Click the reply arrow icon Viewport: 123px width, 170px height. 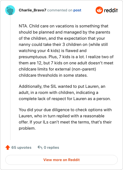click(40, 148)
